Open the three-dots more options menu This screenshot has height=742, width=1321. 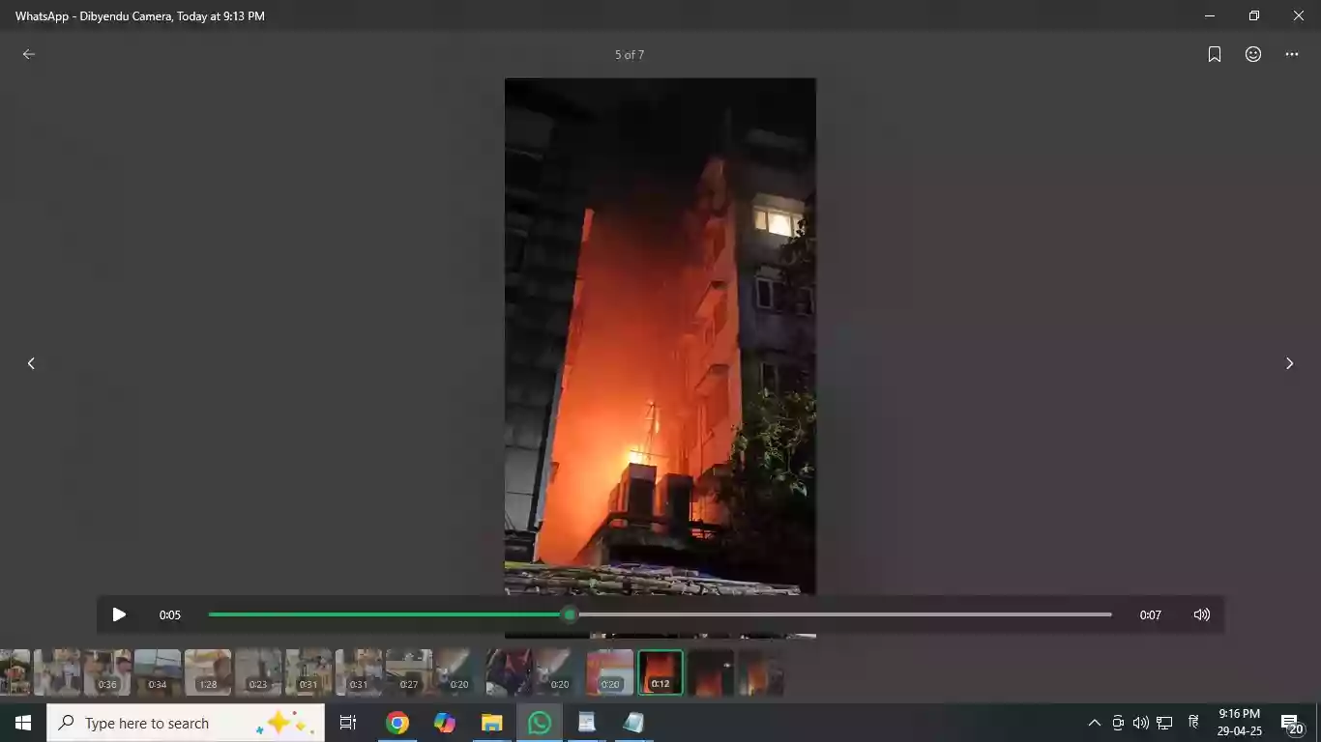[x=1292, y=54]
